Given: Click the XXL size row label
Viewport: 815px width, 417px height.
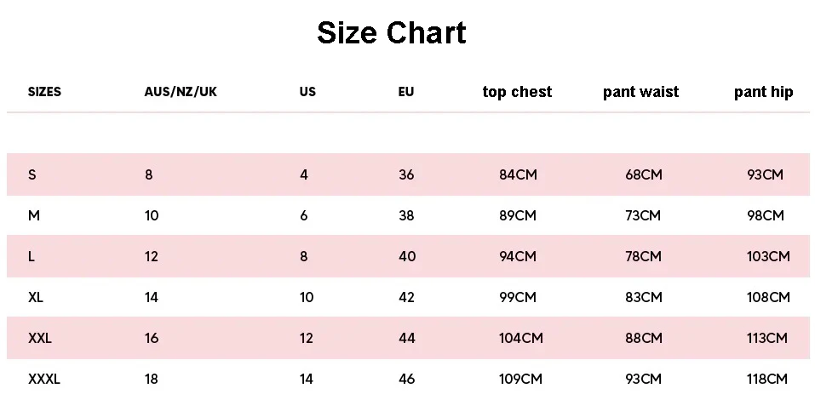Looking at the screenshot, I should (40, 339).
